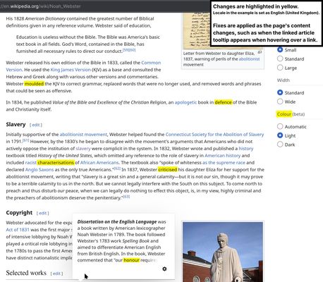The image size is (323, 282).
Task: Open the handwritten letter thumbnail
Action: point(197,30)
